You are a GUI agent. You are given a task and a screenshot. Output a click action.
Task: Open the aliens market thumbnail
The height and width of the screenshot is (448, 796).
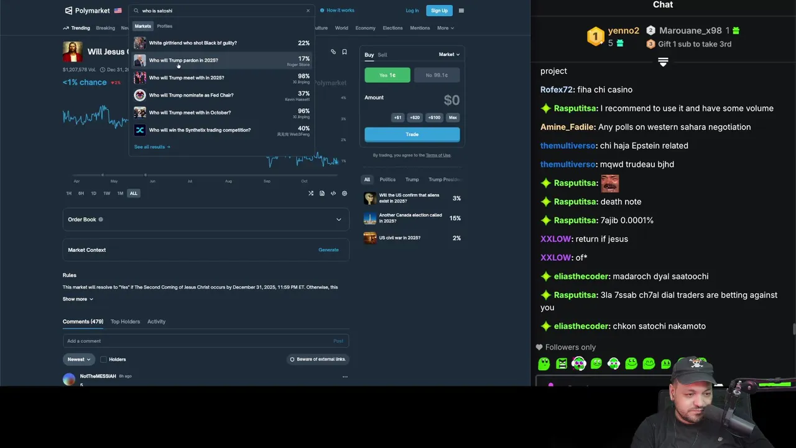[x=370, y=198]
